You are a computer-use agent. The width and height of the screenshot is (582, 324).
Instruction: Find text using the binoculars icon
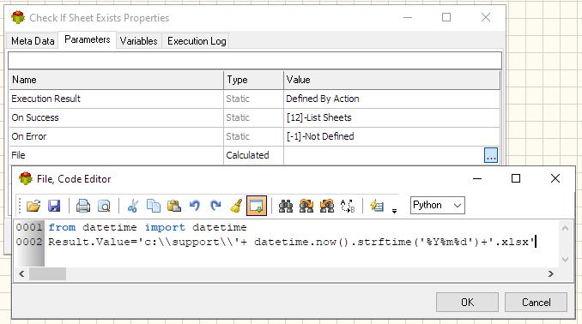(x=286, y=206)
